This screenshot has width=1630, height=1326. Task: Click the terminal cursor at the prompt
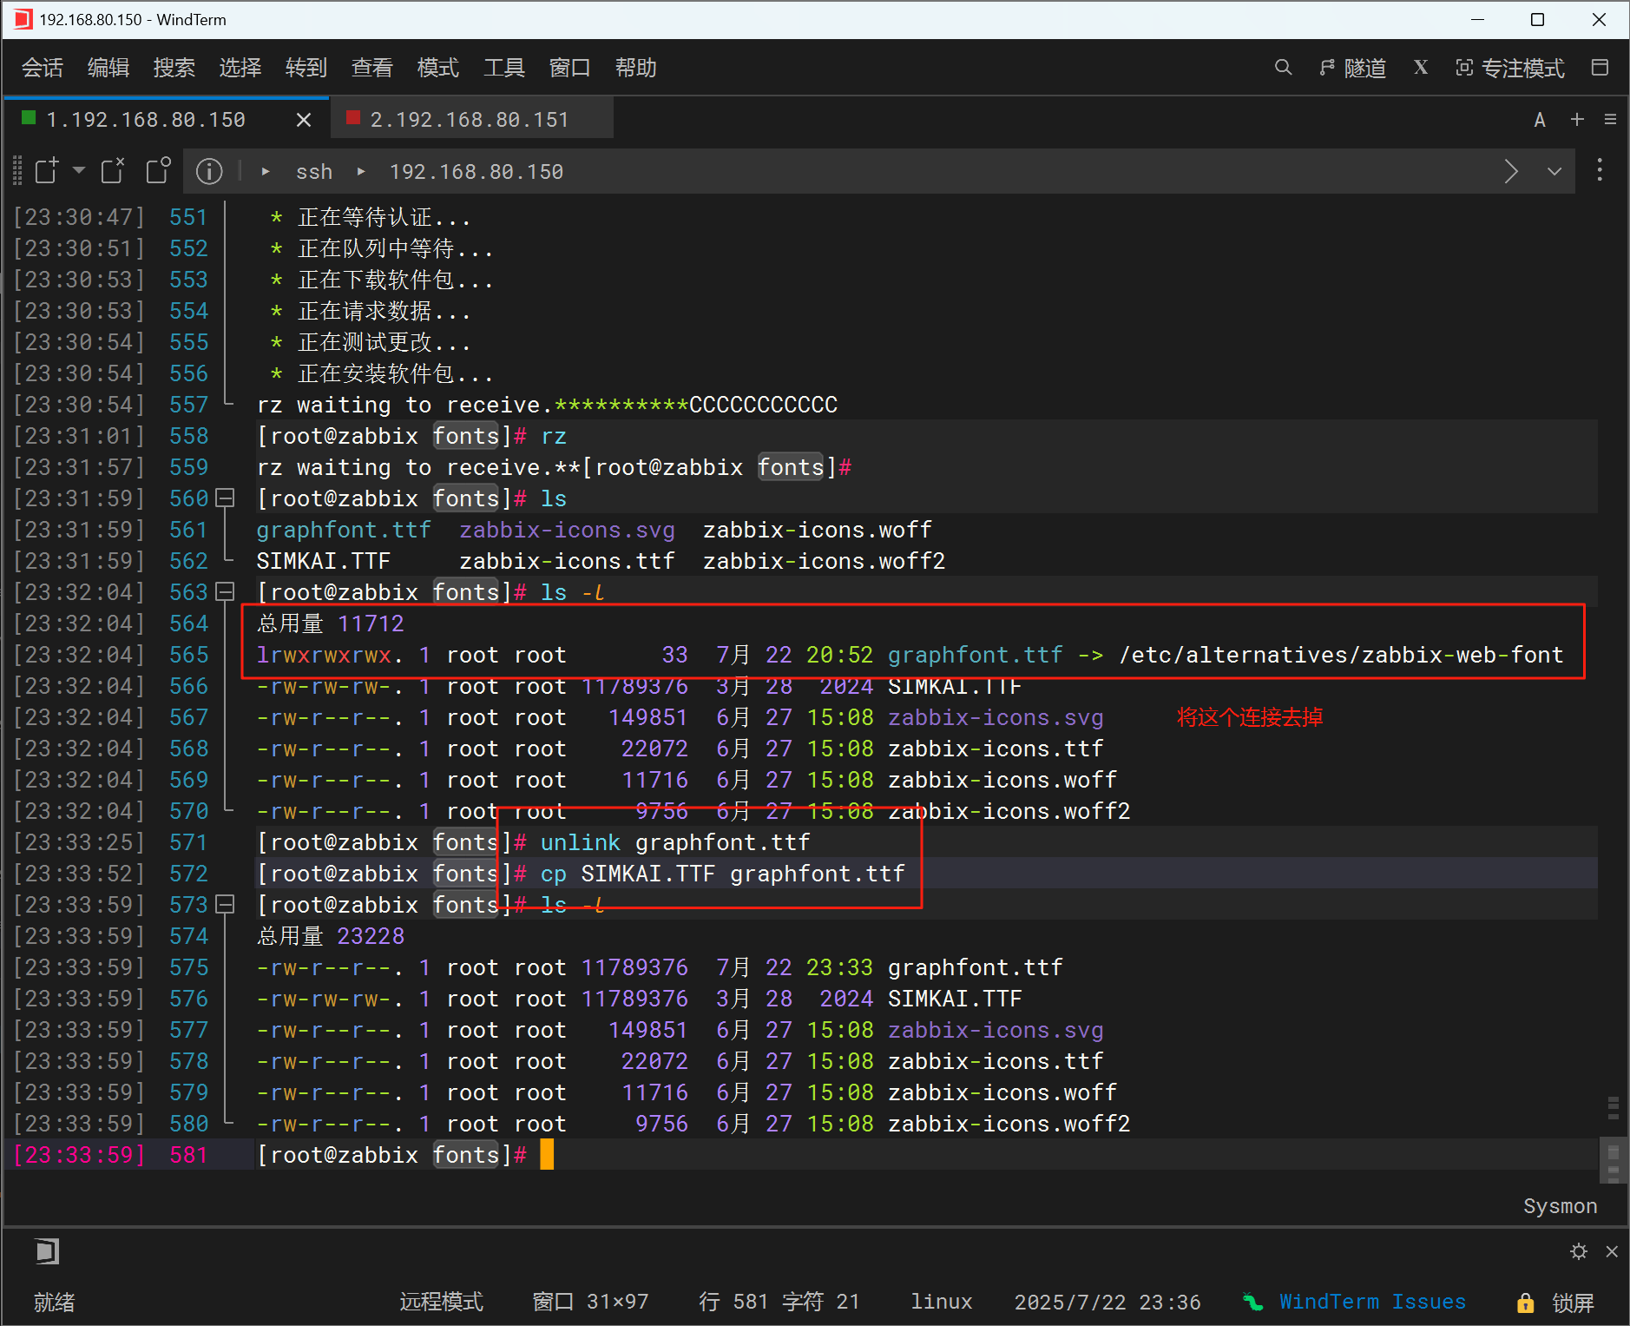coord(547,1155)
